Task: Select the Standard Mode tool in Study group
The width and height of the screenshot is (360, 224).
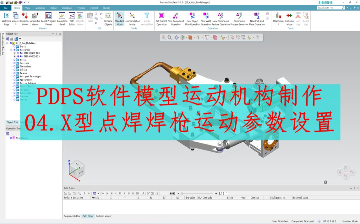Action: click(x=119, y=18)
